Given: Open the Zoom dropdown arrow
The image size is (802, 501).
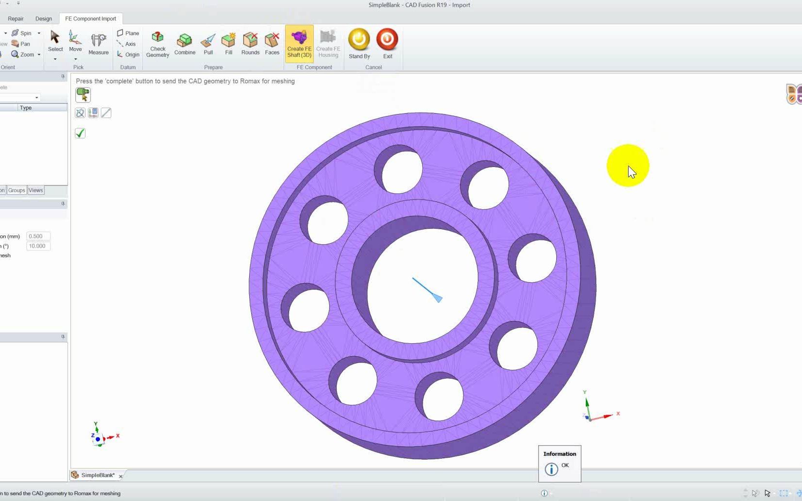Looking at the screenshot, I should point(39,54).
